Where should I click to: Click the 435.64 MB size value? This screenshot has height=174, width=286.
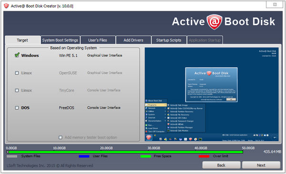(x=272, y=152)
